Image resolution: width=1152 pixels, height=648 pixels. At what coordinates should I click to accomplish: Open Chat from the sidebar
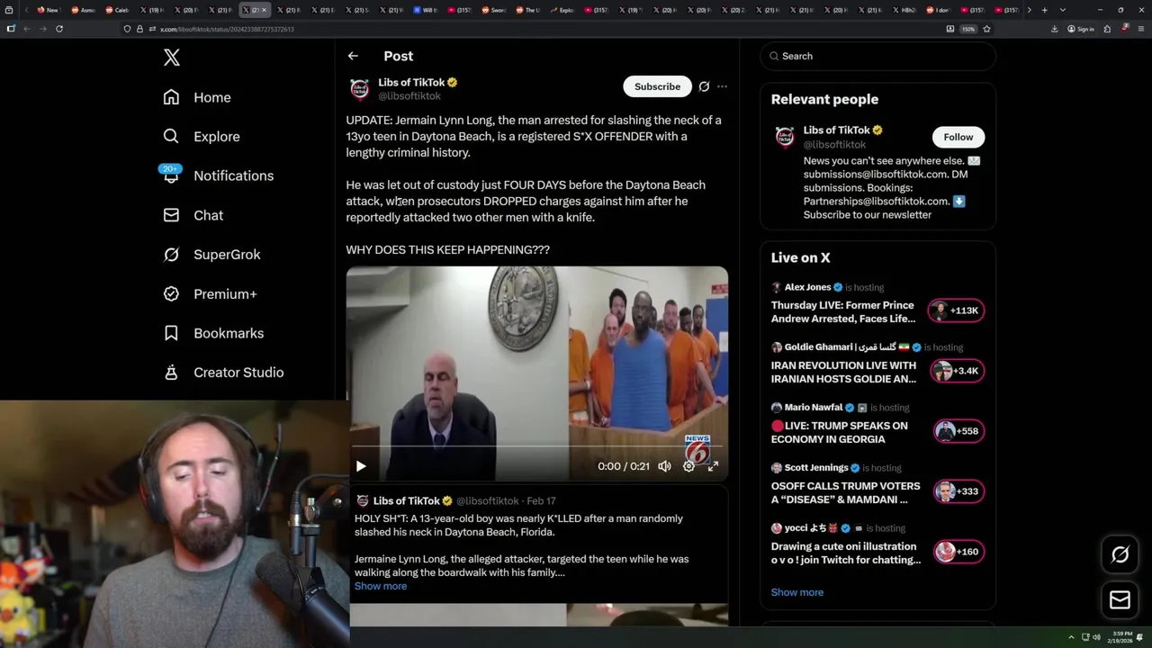193,215
